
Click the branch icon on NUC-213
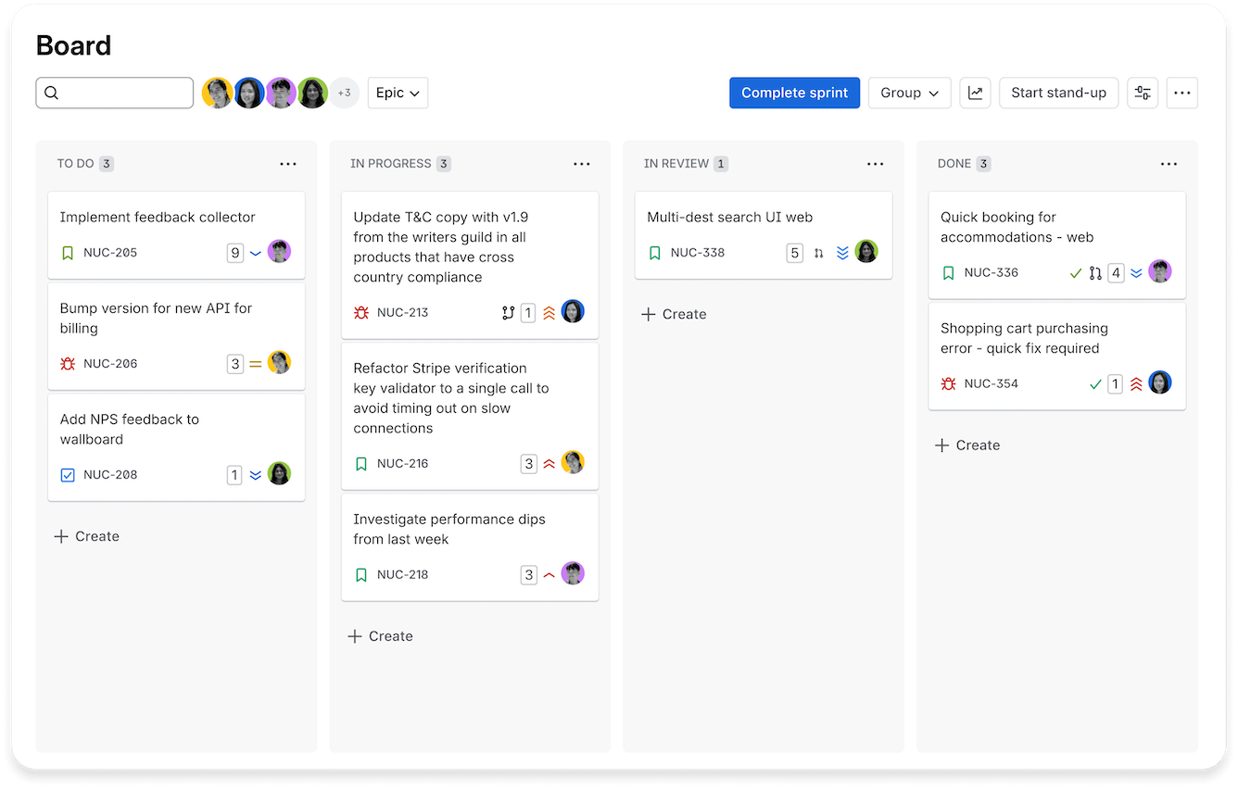coord(508,313)
